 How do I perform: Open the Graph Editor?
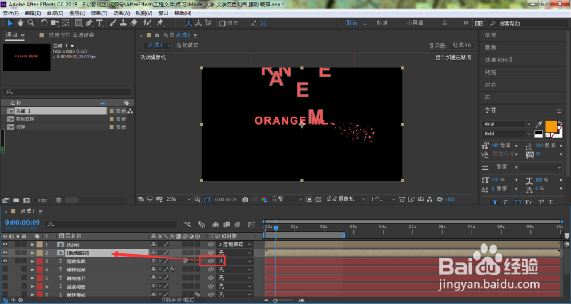click(x=252, y=225)
